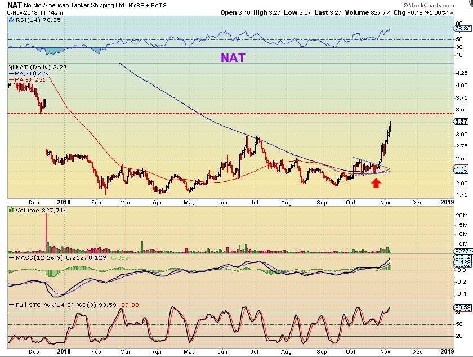This screenshot has width=473, height=357.
Task: Click the 89.38 %D value in stochastic legend
Action: click(x=130, y=305)
